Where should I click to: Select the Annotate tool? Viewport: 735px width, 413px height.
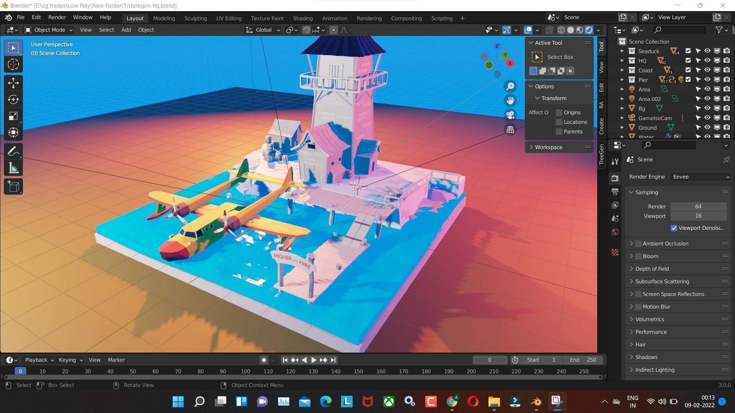(13, 151)
